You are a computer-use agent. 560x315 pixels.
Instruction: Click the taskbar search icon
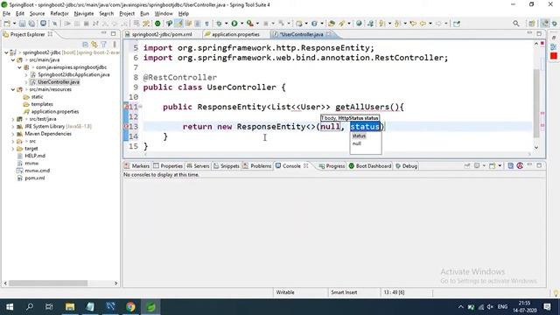coord(30,307)
